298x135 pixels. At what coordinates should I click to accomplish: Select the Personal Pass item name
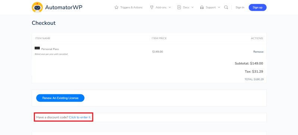tap(50, 49)
